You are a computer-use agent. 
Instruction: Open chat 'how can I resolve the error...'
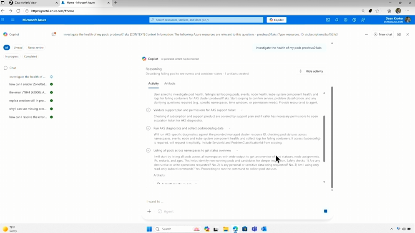28,117
